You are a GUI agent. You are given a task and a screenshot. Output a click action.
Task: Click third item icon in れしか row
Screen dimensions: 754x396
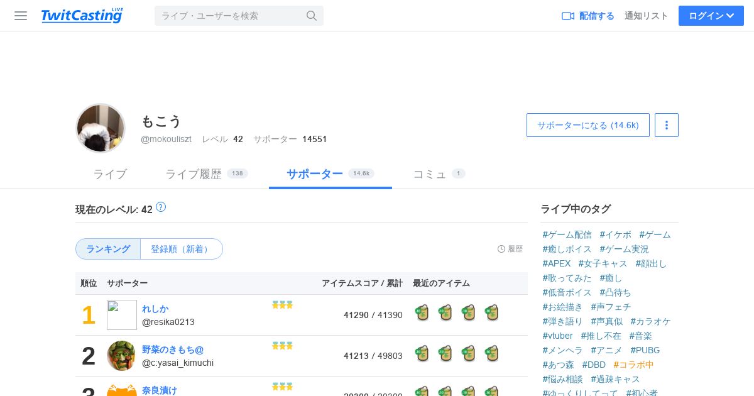pyautogui.click(x=469, y=312)
